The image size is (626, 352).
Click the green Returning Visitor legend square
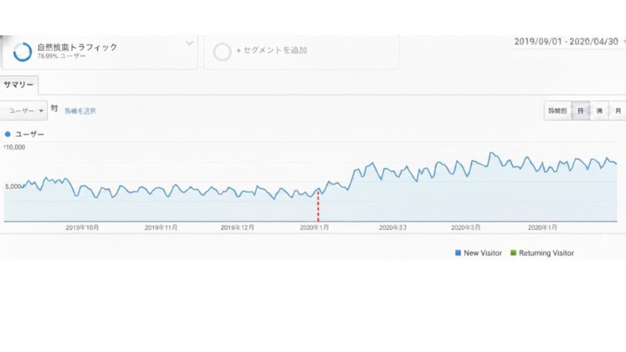pos(513,253)
